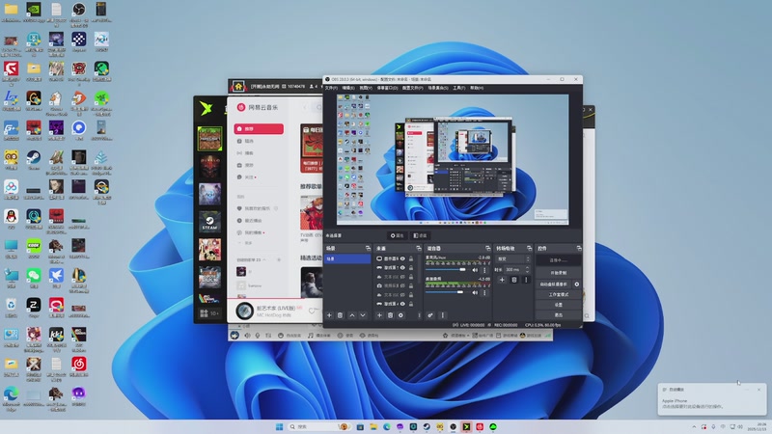Collapse created playlists section in NetEase
The width and height of the screenshot is (772, 434).
point(264,259)
